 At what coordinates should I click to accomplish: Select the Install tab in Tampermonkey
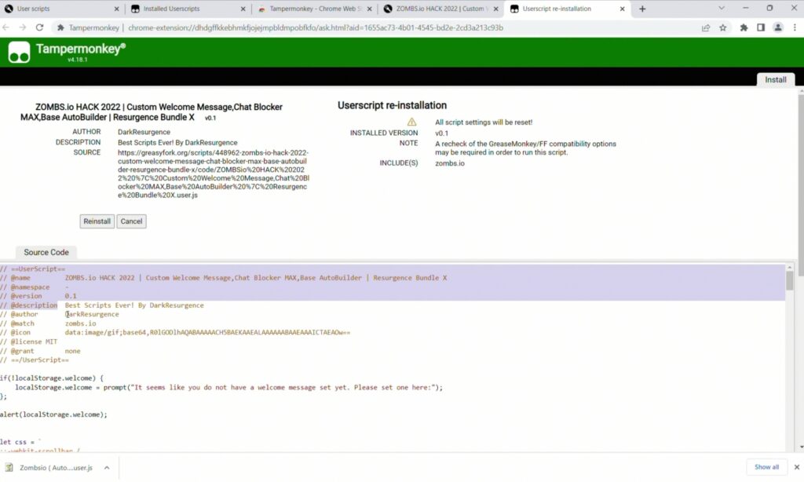[x=775, y=79]
